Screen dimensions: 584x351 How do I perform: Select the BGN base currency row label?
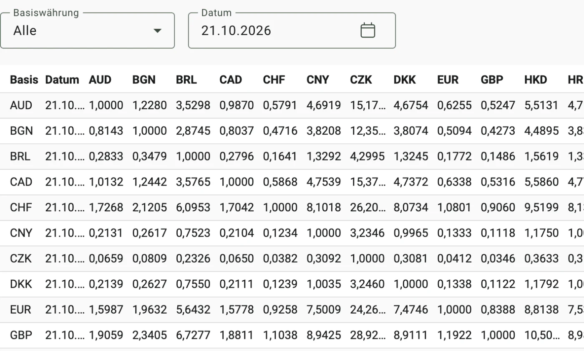[x=21, y=131]
